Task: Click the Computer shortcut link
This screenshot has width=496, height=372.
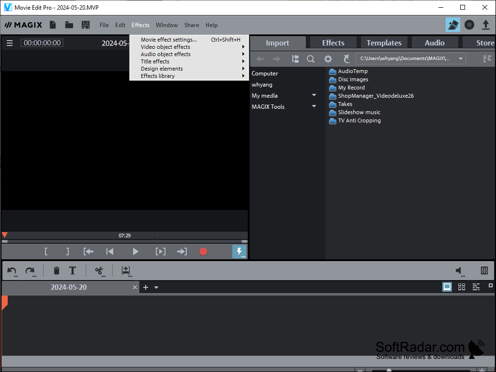Action: point(265,74)
